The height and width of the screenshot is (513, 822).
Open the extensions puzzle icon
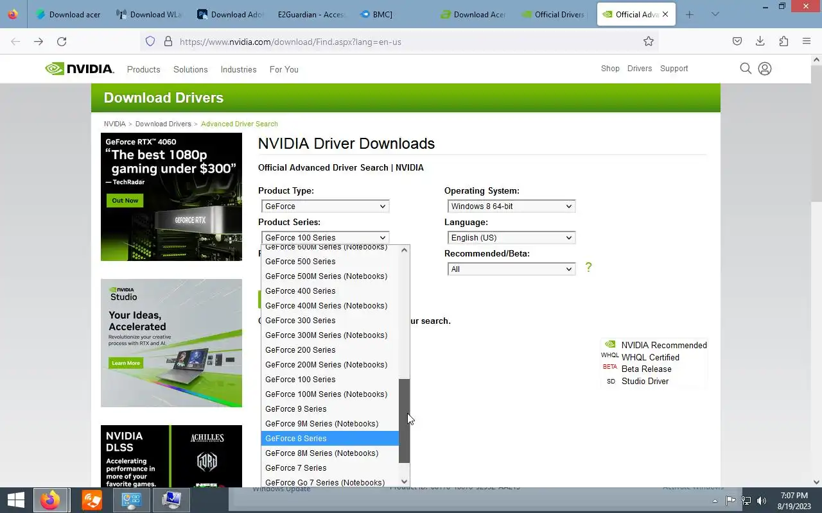783,41
